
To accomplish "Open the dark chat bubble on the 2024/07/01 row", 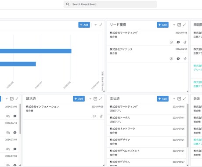I will coord(15,149).
